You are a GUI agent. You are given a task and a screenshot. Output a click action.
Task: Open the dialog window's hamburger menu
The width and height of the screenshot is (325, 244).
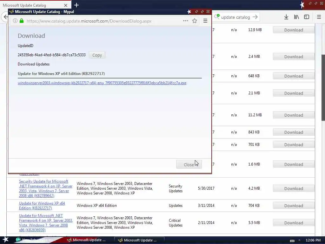click(x=205, y=21)
